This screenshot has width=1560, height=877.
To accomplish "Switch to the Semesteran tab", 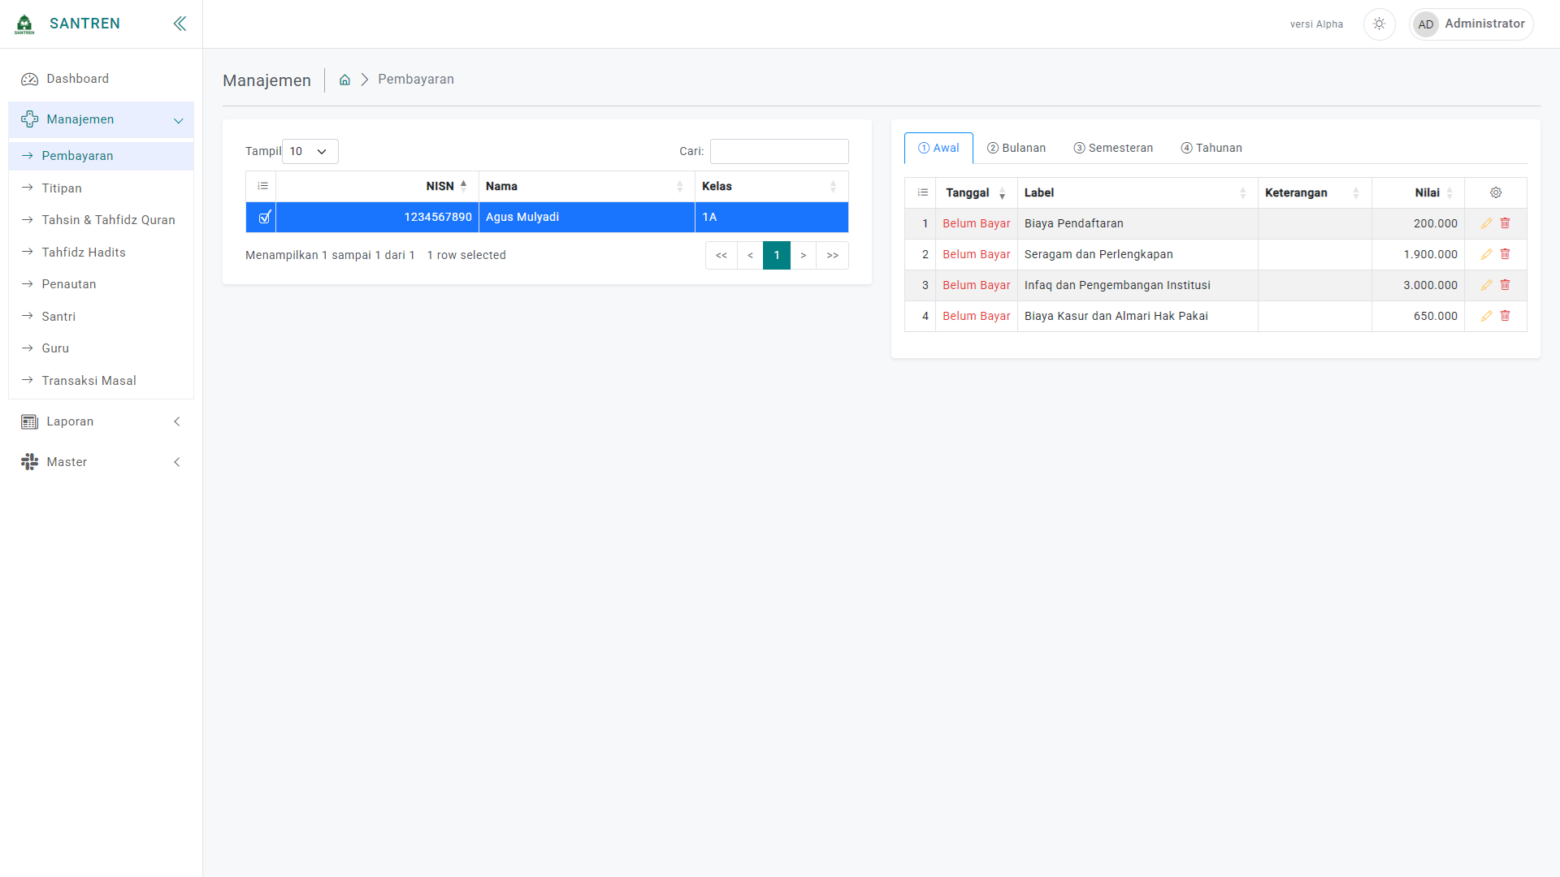I will [x=1113, y=148].
